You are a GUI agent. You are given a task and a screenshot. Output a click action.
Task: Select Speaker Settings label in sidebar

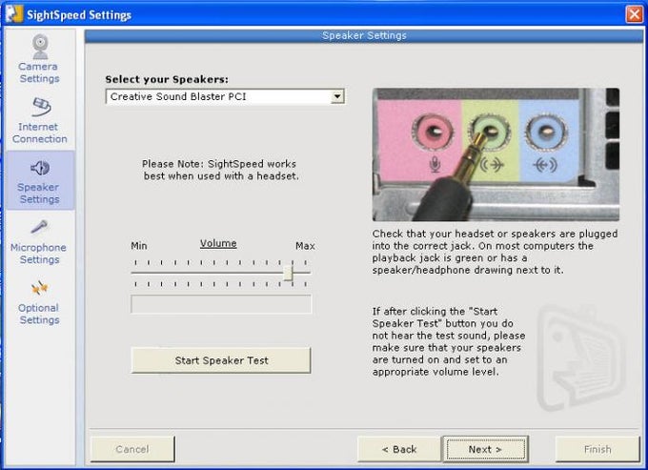[39, 193]
